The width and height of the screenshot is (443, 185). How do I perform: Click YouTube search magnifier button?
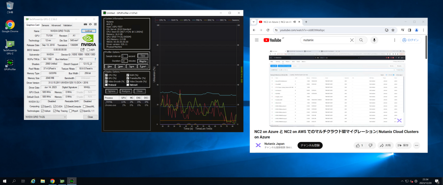click(361, 40)
